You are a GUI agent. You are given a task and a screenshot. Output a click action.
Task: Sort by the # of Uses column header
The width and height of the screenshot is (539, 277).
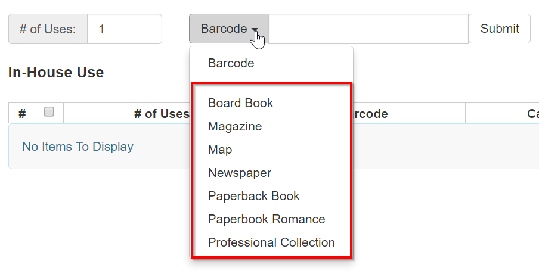(x=162, y=114)
